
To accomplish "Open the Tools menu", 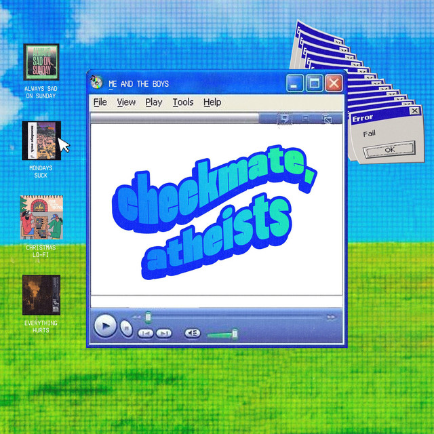I will point(182,102).
